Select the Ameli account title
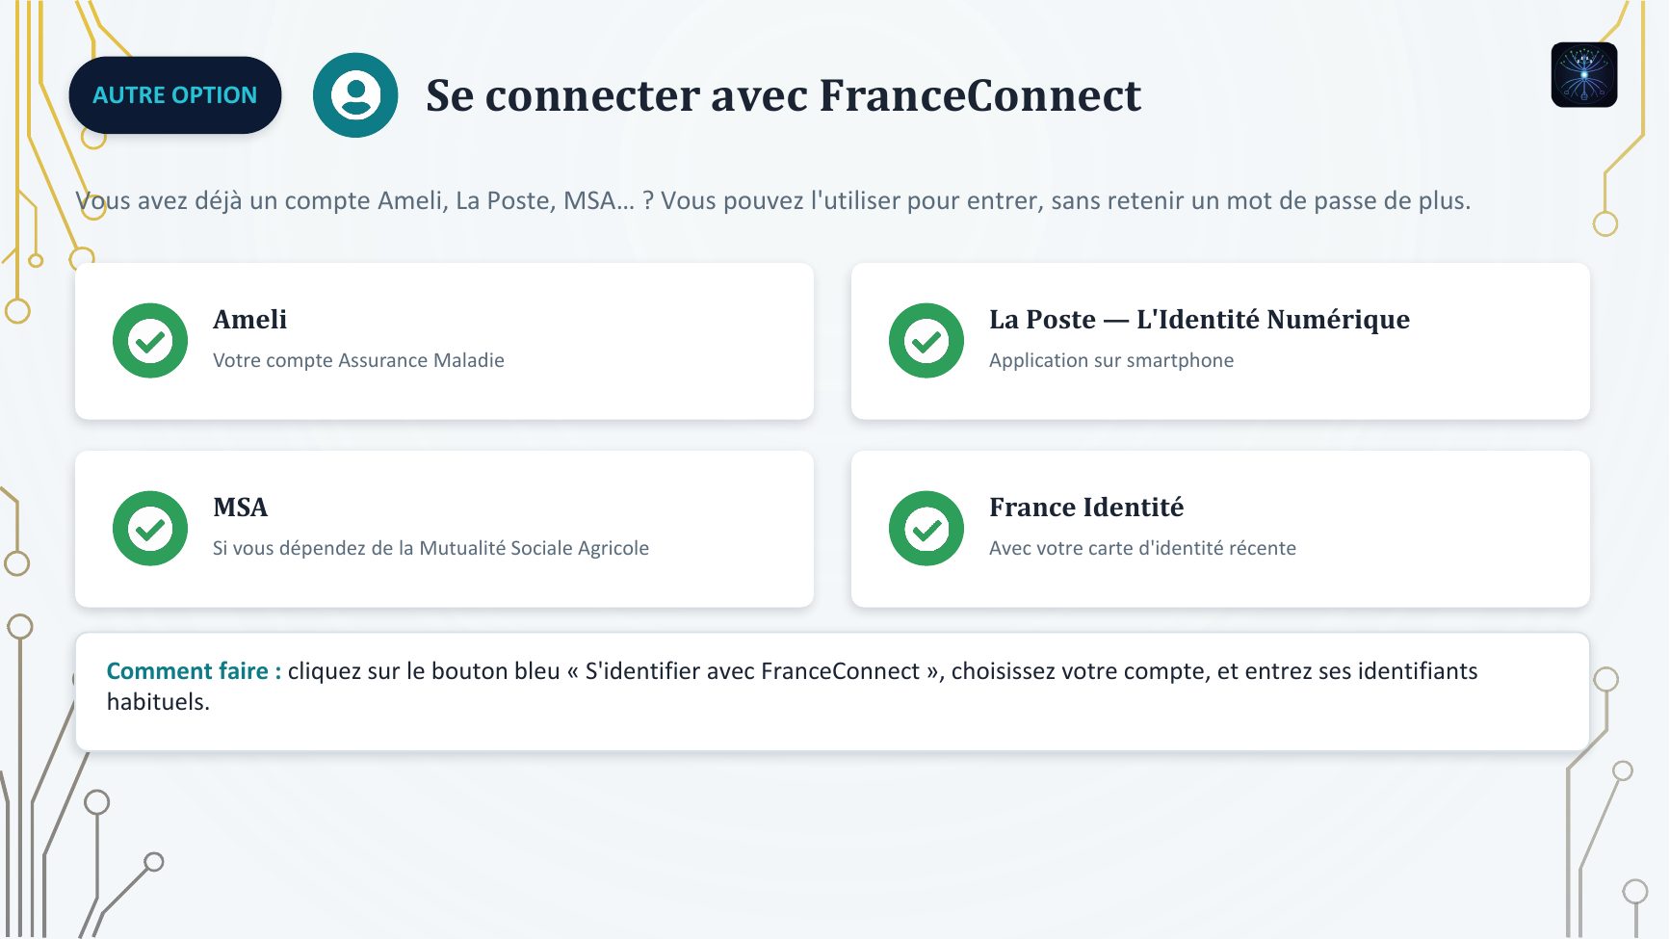 [x=250, y=320]
